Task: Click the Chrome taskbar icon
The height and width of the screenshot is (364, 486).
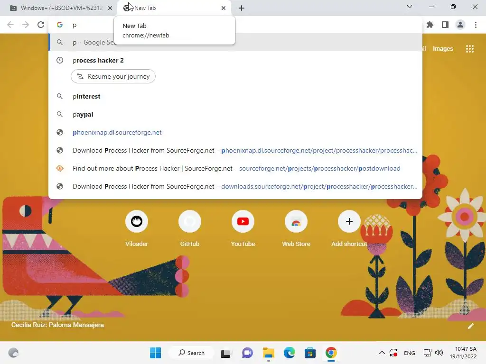Action: (x=331, y=353)
